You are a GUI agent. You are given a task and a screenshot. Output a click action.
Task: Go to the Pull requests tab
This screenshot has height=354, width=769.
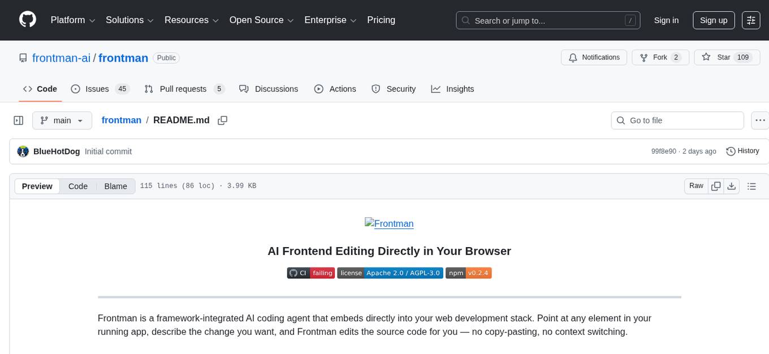click(184, 89)
